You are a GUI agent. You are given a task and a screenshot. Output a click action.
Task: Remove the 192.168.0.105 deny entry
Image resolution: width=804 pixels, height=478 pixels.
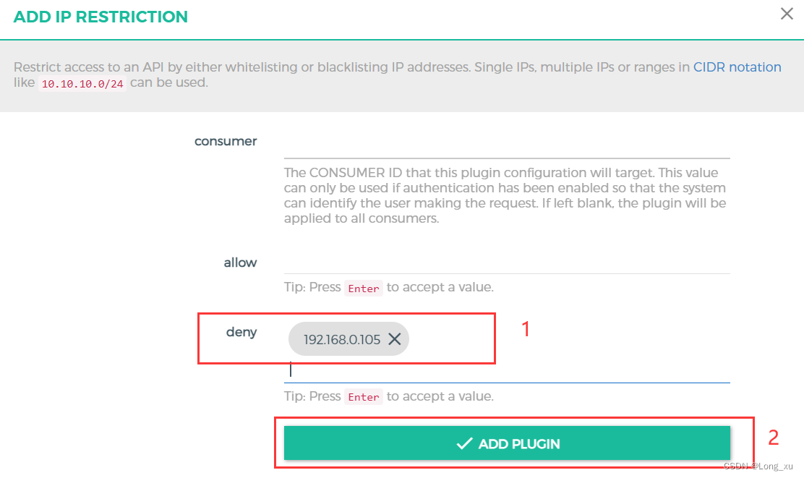[394, 339]
